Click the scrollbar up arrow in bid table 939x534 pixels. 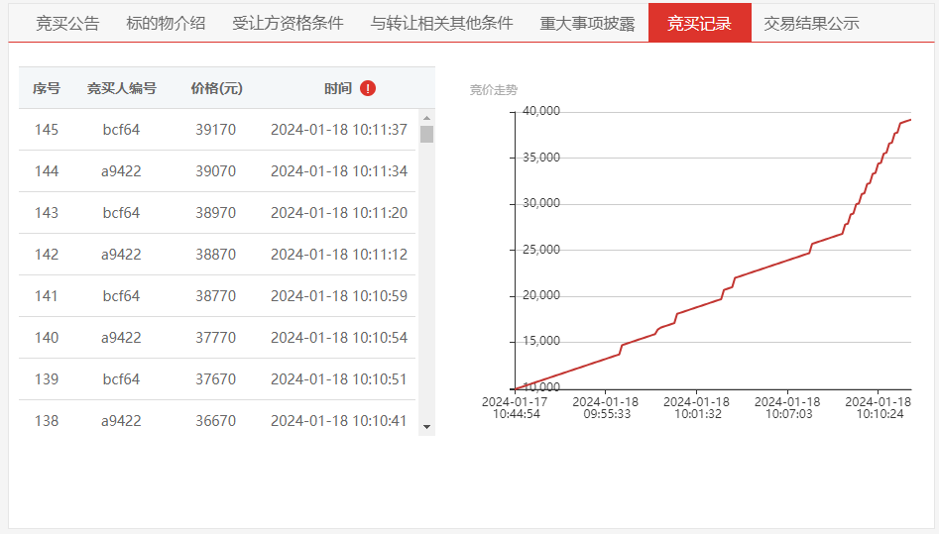point(426,118)
